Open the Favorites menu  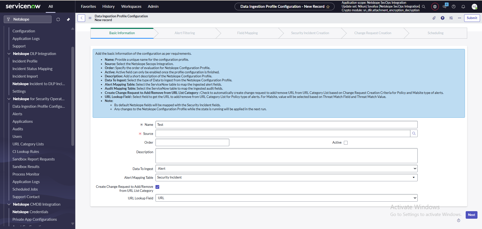(x=88, y=7)
